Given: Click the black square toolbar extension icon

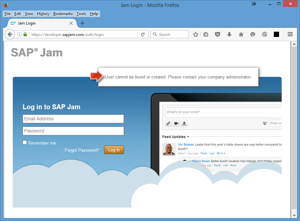Looking at the screenshot, I should click(x=276, y=34).
